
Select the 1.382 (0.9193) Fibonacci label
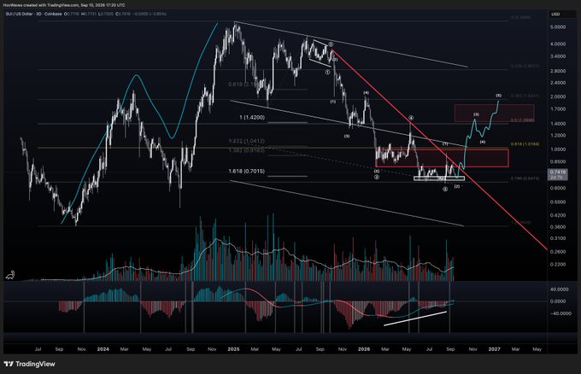click(247, 150)
